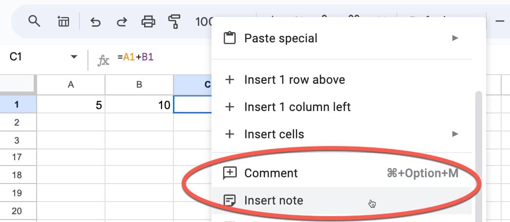Click the search magnifier icon in toolbar
Image resolution: width=510 pixels, height=222 pixels.
coord(34,21)
